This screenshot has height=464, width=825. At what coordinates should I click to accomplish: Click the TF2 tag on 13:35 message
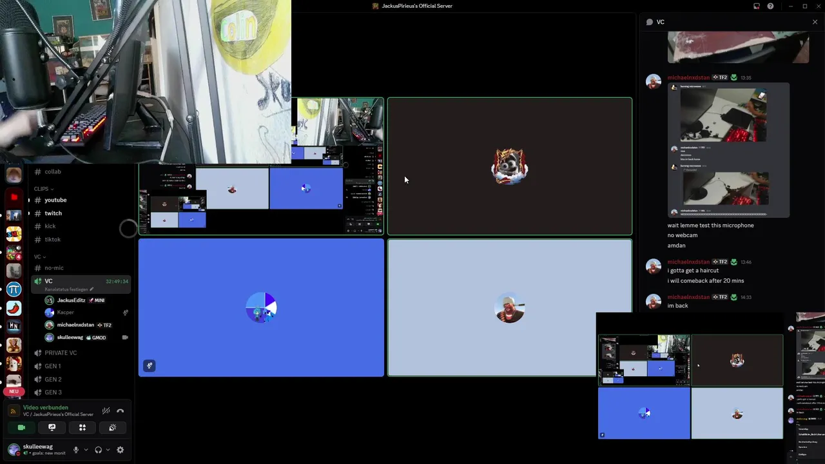(x=720, y=77)
